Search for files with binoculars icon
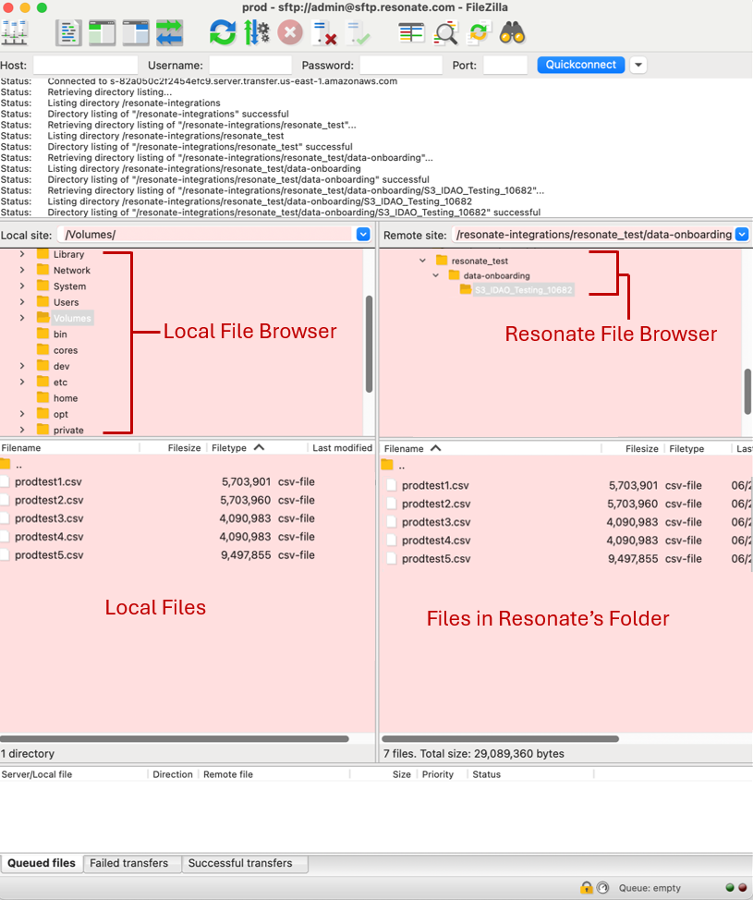Screen dimensions: 753x900 tap(512, 32)
